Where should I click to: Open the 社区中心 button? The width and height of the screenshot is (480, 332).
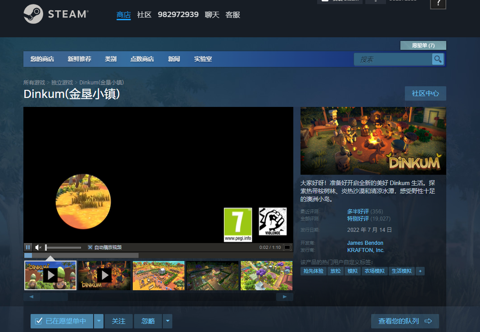(425, 93)
